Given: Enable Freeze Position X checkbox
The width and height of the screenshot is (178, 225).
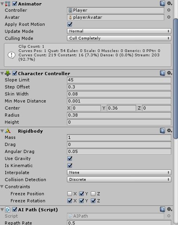Looking at the screenshot, I should click(x=70, y=194).
